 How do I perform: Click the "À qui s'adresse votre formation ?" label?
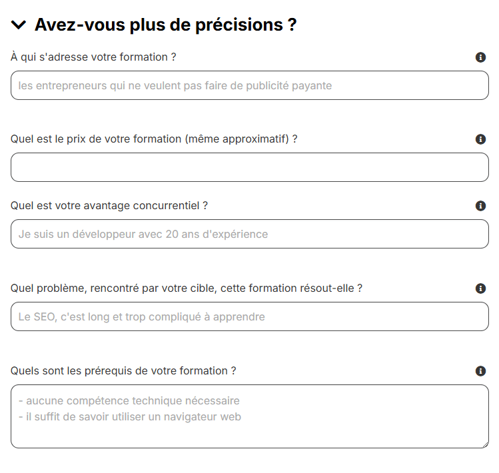tap(93, 57)
